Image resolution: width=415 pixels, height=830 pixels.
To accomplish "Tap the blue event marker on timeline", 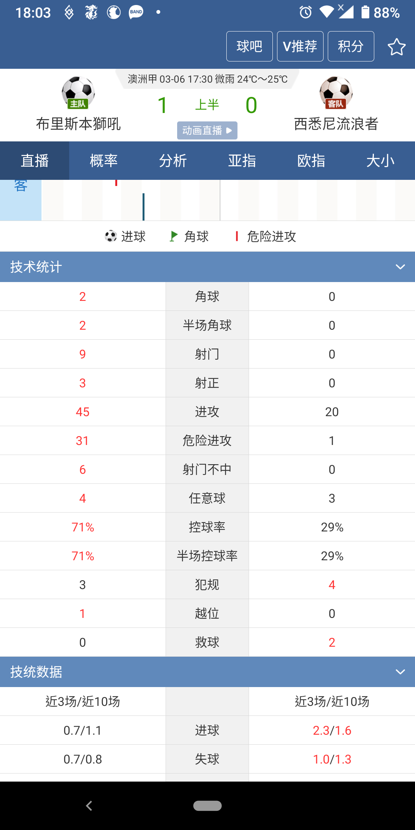I will (x=143, y=207).
